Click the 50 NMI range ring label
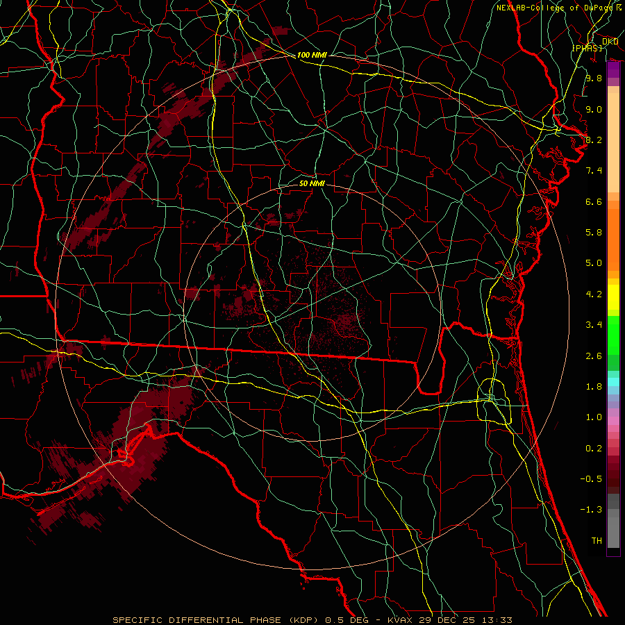This screenshot has width=625, height=625. pos(312,184)
